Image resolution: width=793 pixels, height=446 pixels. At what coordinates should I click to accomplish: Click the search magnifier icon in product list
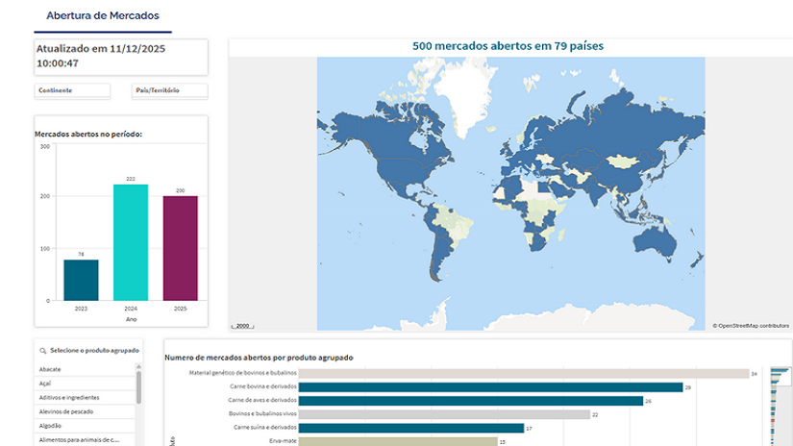(x=43, y=351)
